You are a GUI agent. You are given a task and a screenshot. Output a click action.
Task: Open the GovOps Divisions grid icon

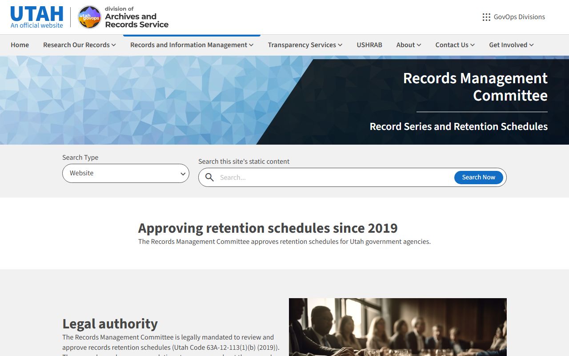pos(486,17)
